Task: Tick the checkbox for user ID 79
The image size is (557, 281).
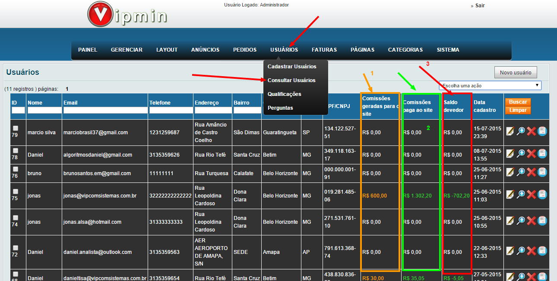Action: [x=16, y=128]
